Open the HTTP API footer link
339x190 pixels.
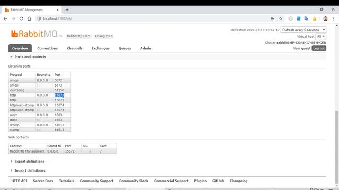19,180
